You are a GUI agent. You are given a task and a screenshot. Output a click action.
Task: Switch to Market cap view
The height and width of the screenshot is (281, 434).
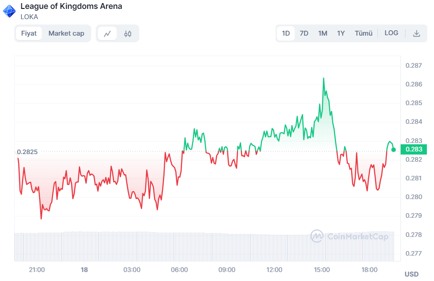point(66,33)
